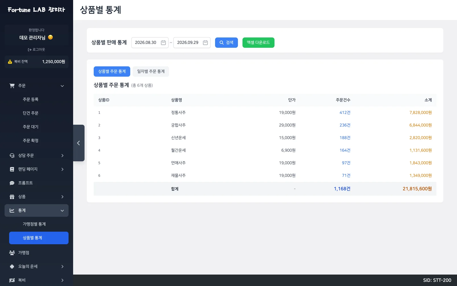
Task: Switch to 일자별 주문 통계 tab
Action: pos(151,71)
